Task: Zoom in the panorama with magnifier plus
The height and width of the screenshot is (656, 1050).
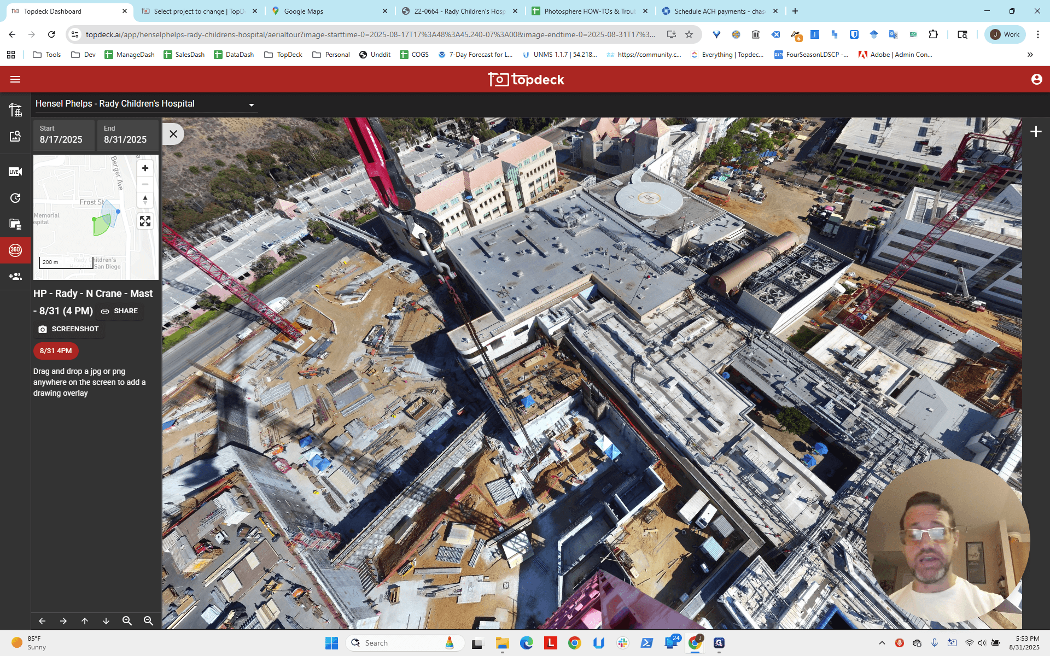Action: click(x=127, y=620)
